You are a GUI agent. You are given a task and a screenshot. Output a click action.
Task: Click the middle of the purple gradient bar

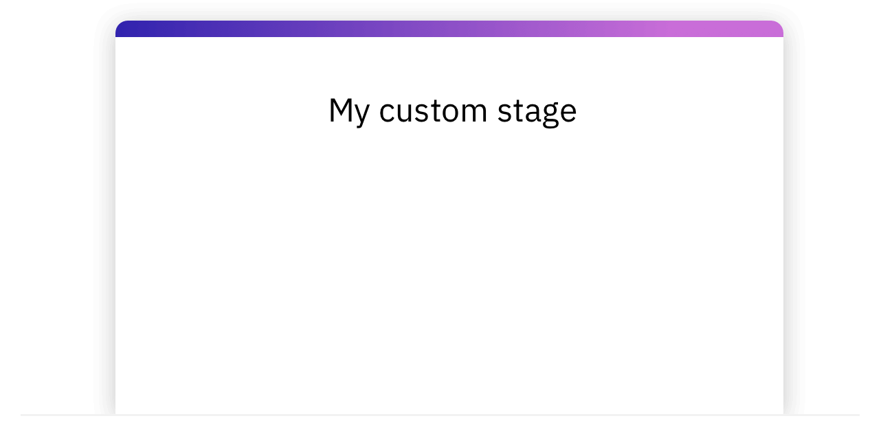(x=449, y=29)
